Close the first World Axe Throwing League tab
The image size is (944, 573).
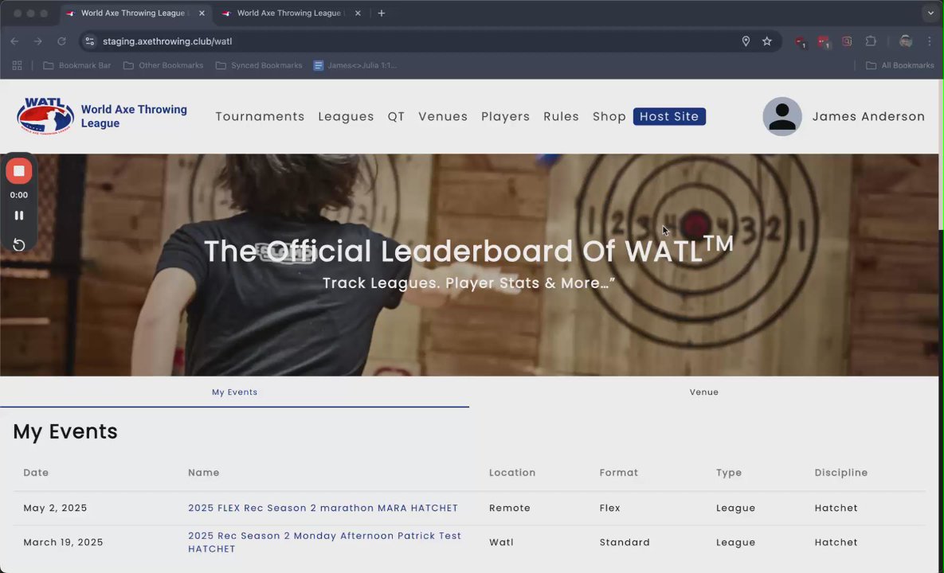point(202,14)
